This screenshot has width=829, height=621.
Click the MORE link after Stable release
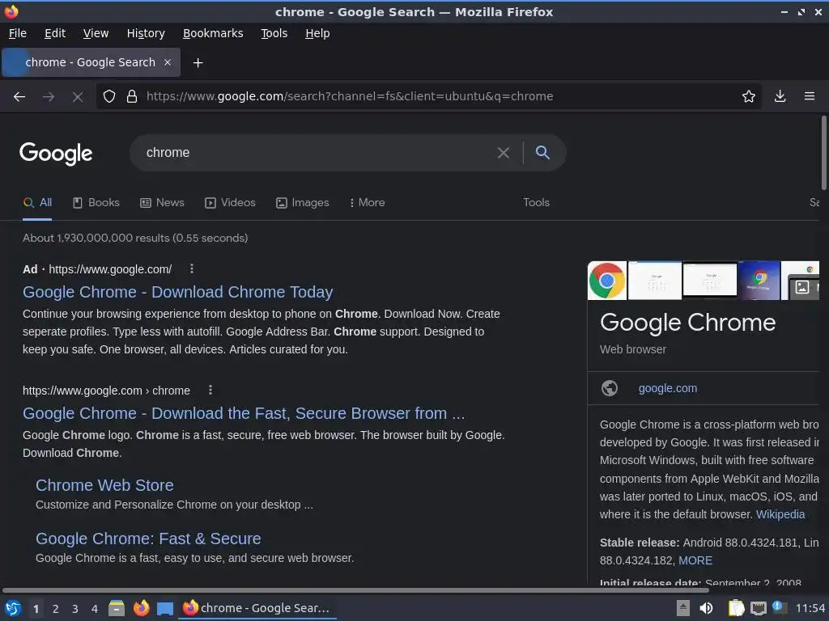pyautogui.click(x=695, y=561)
